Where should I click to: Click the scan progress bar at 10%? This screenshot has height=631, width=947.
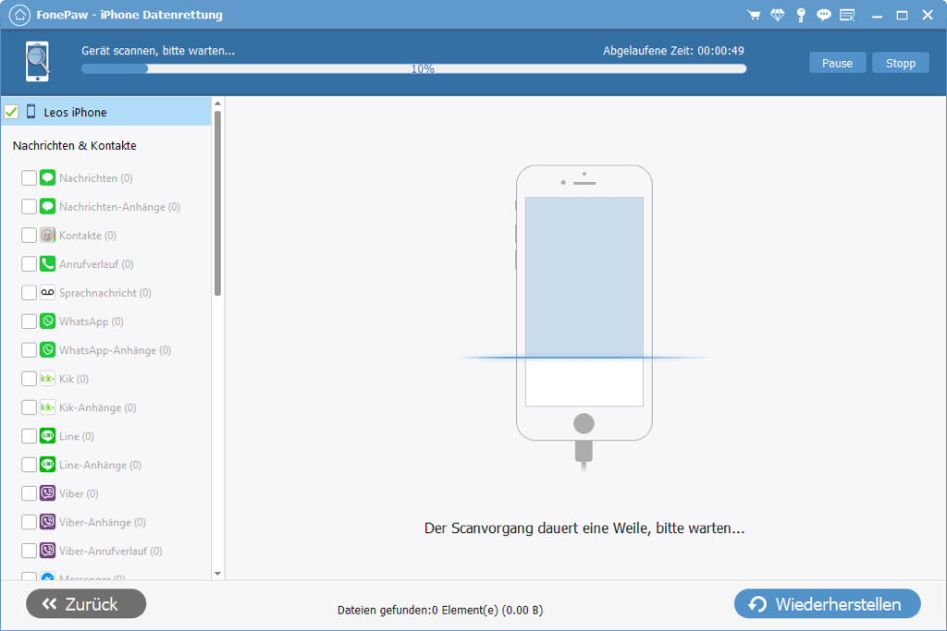point(413,68)
